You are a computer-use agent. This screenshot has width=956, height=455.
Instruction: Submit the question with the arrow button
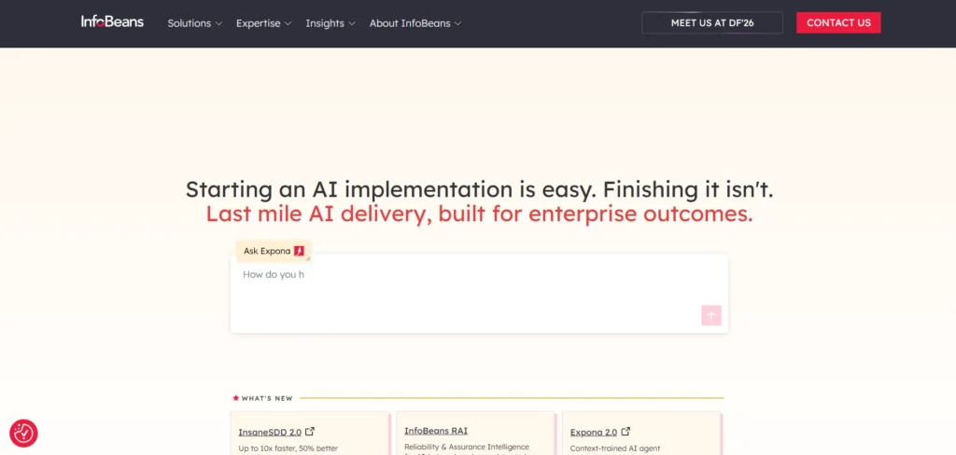coord(710,315)
